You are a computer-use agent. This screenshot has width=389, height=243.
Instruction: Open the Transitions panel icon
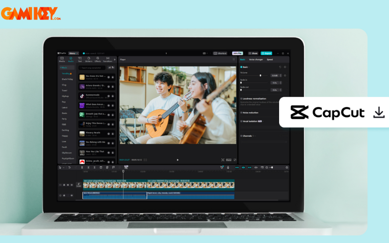107,59
